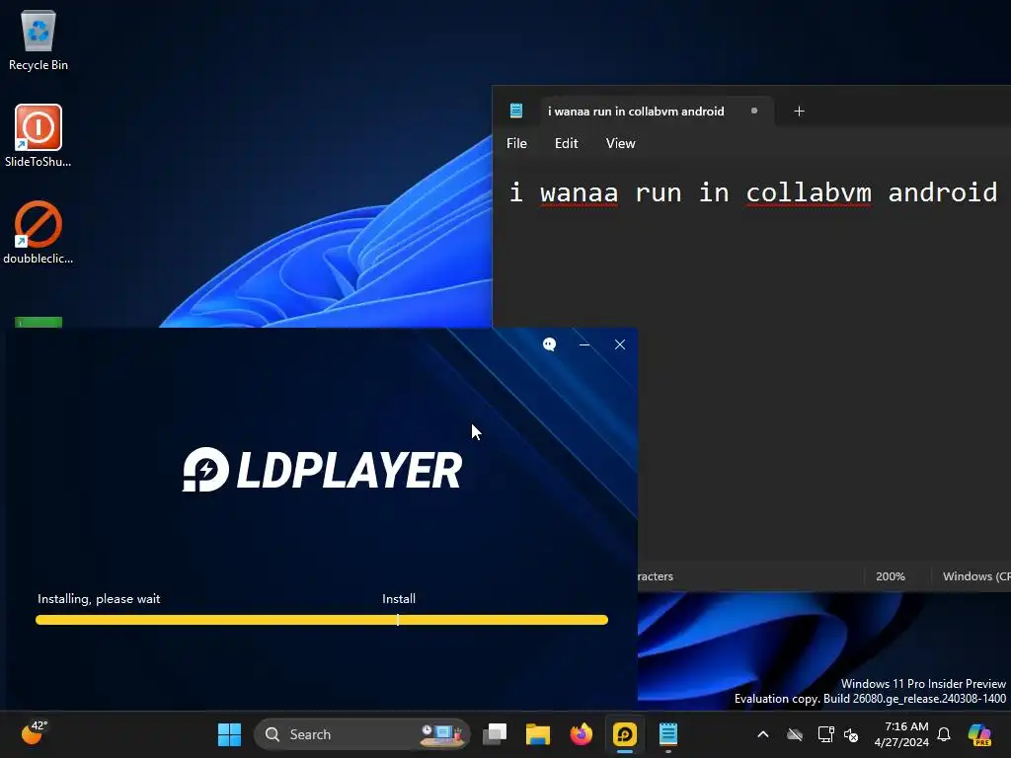Open Task View from the taskbar
Image resolution: width=1011 pixels, height=758 pixels.
(x=496, y=734)
